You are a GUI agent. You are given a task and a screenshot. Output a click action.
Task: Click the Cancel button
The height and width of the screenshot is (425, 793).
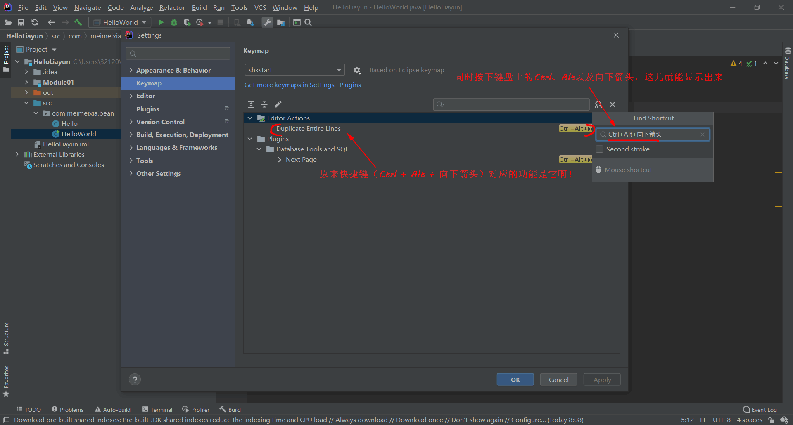(558, 380)
